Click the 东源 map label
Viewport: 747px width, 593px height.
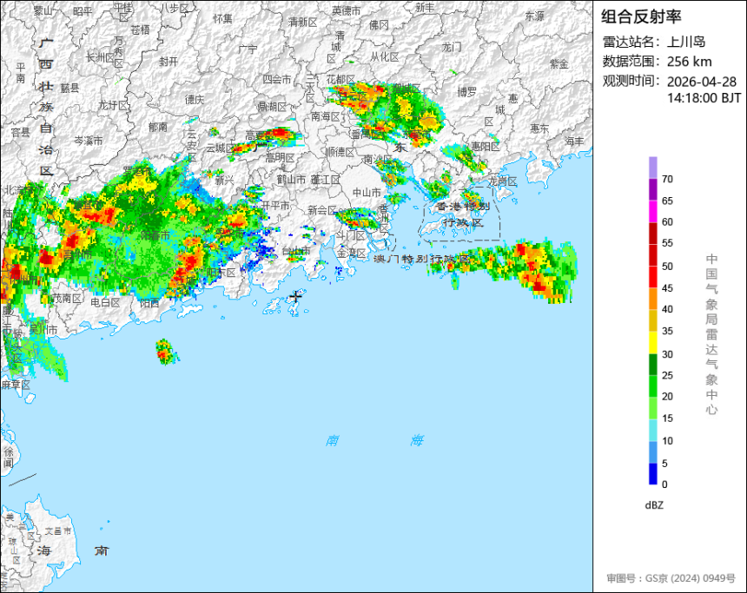534,16
